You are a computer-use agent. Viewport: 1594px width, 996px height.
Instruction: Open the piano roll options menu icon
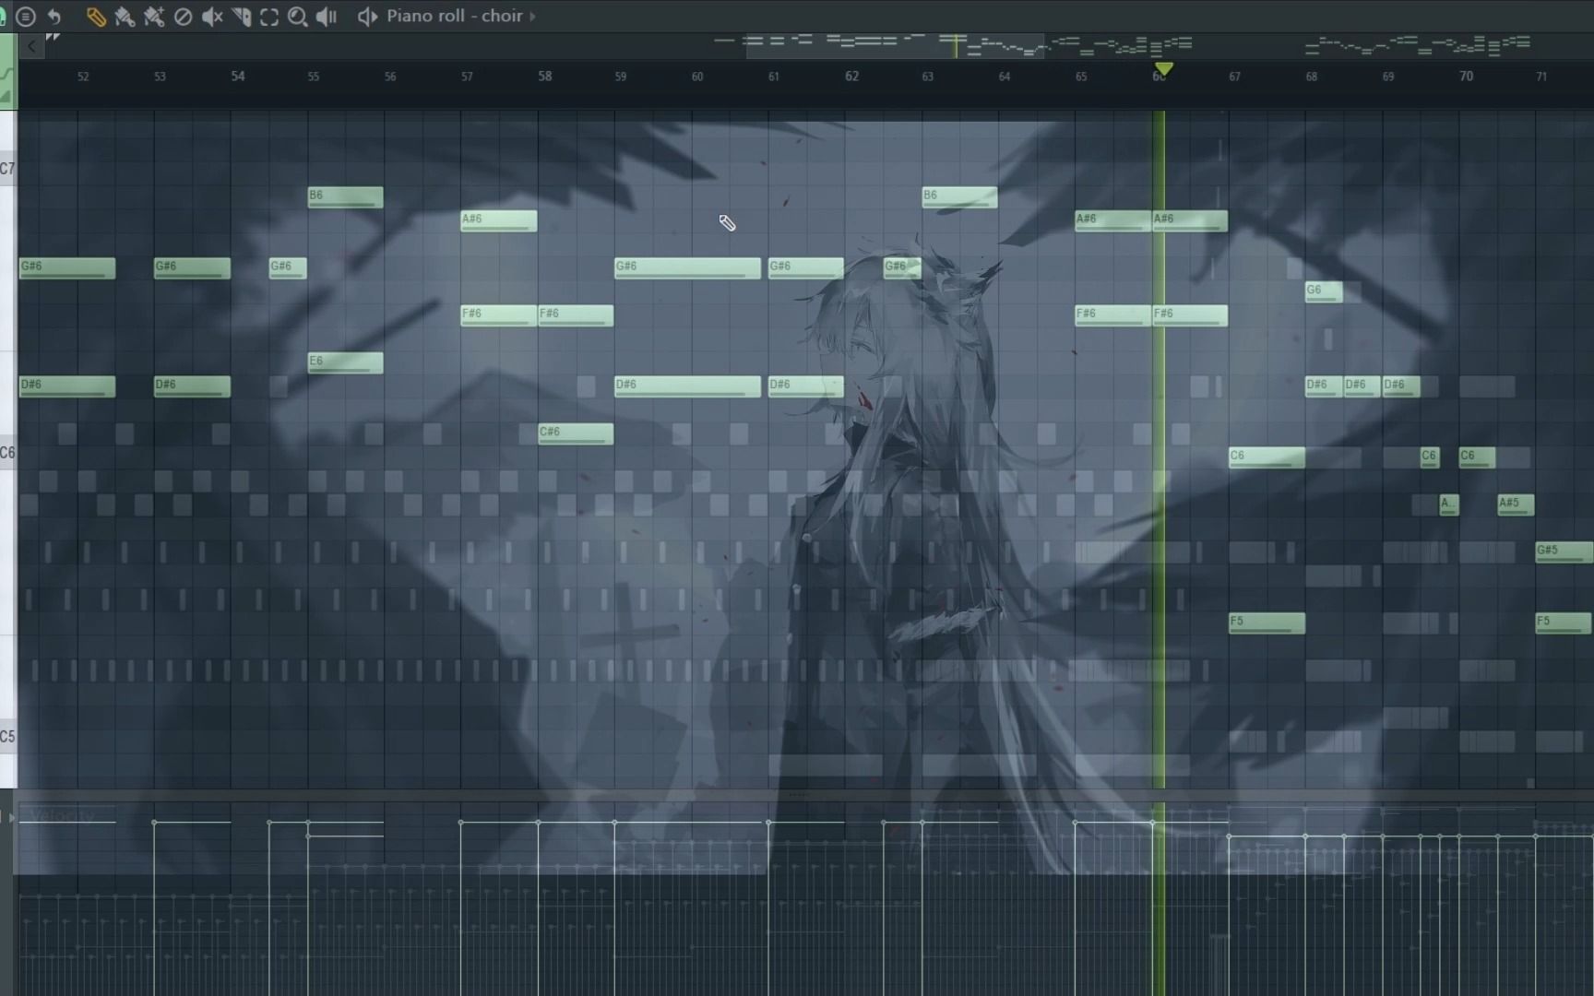pos(26,17)
